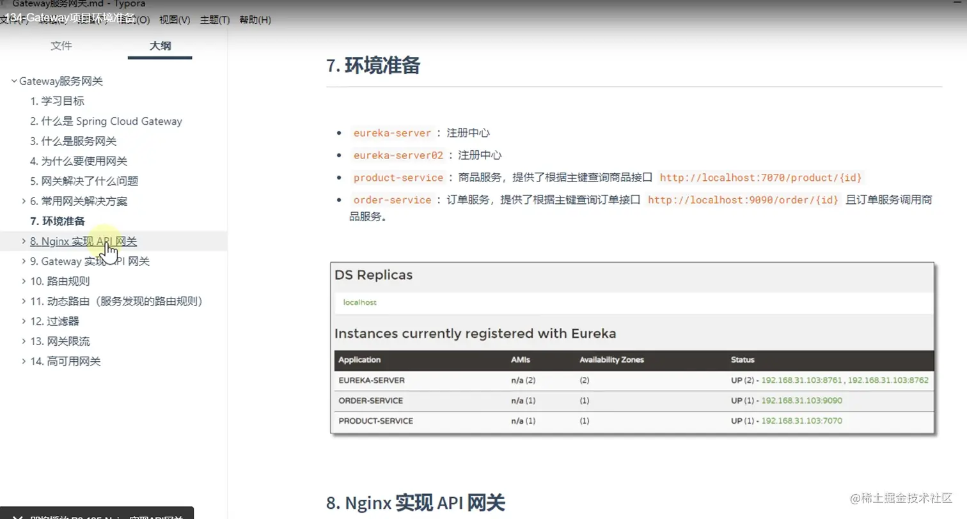
Task: Click the DS Replicas title in the image
Action: (373, 275)
